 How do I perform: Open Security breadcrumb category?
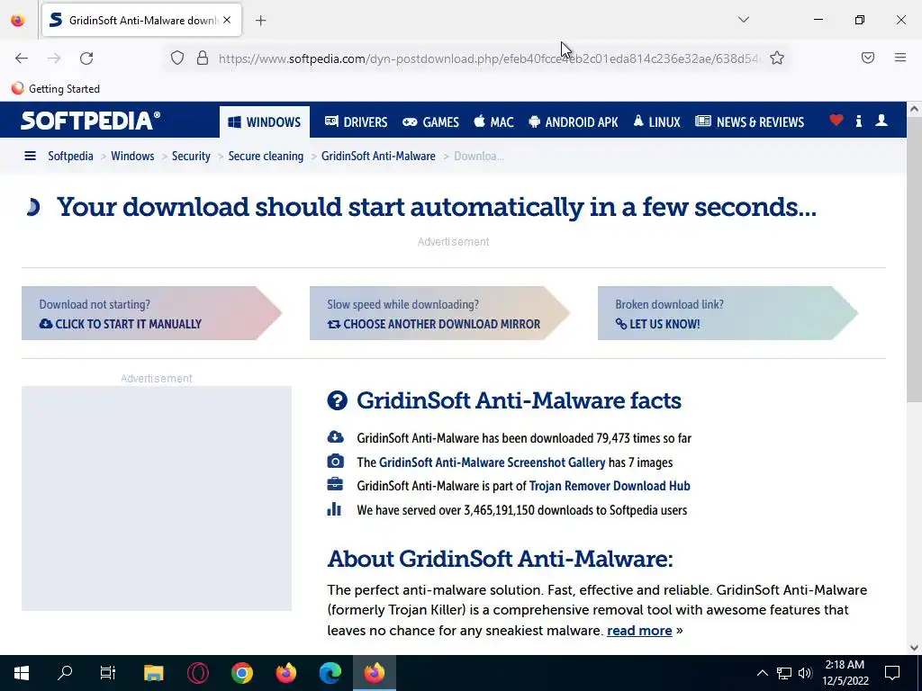(x=191, y=156)
